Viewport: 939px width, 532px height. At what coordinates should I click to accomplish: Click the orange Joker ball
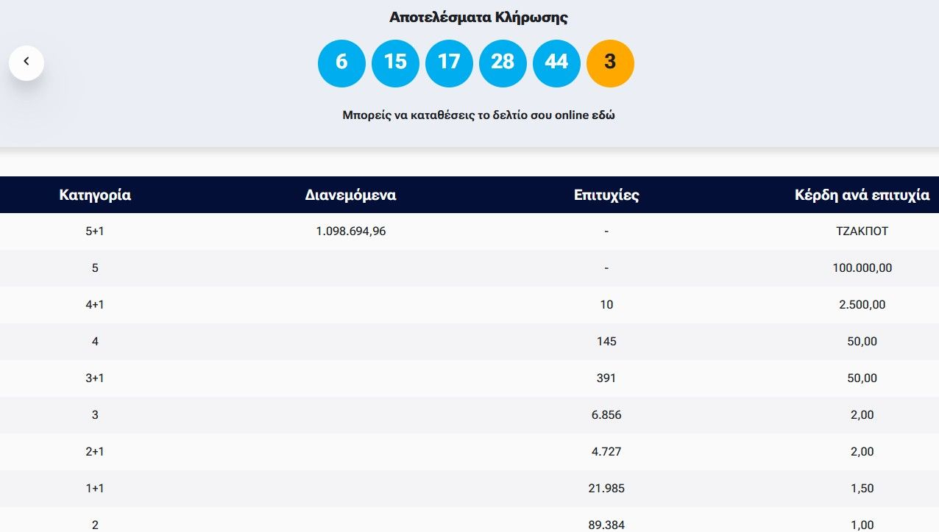[610, 63]
